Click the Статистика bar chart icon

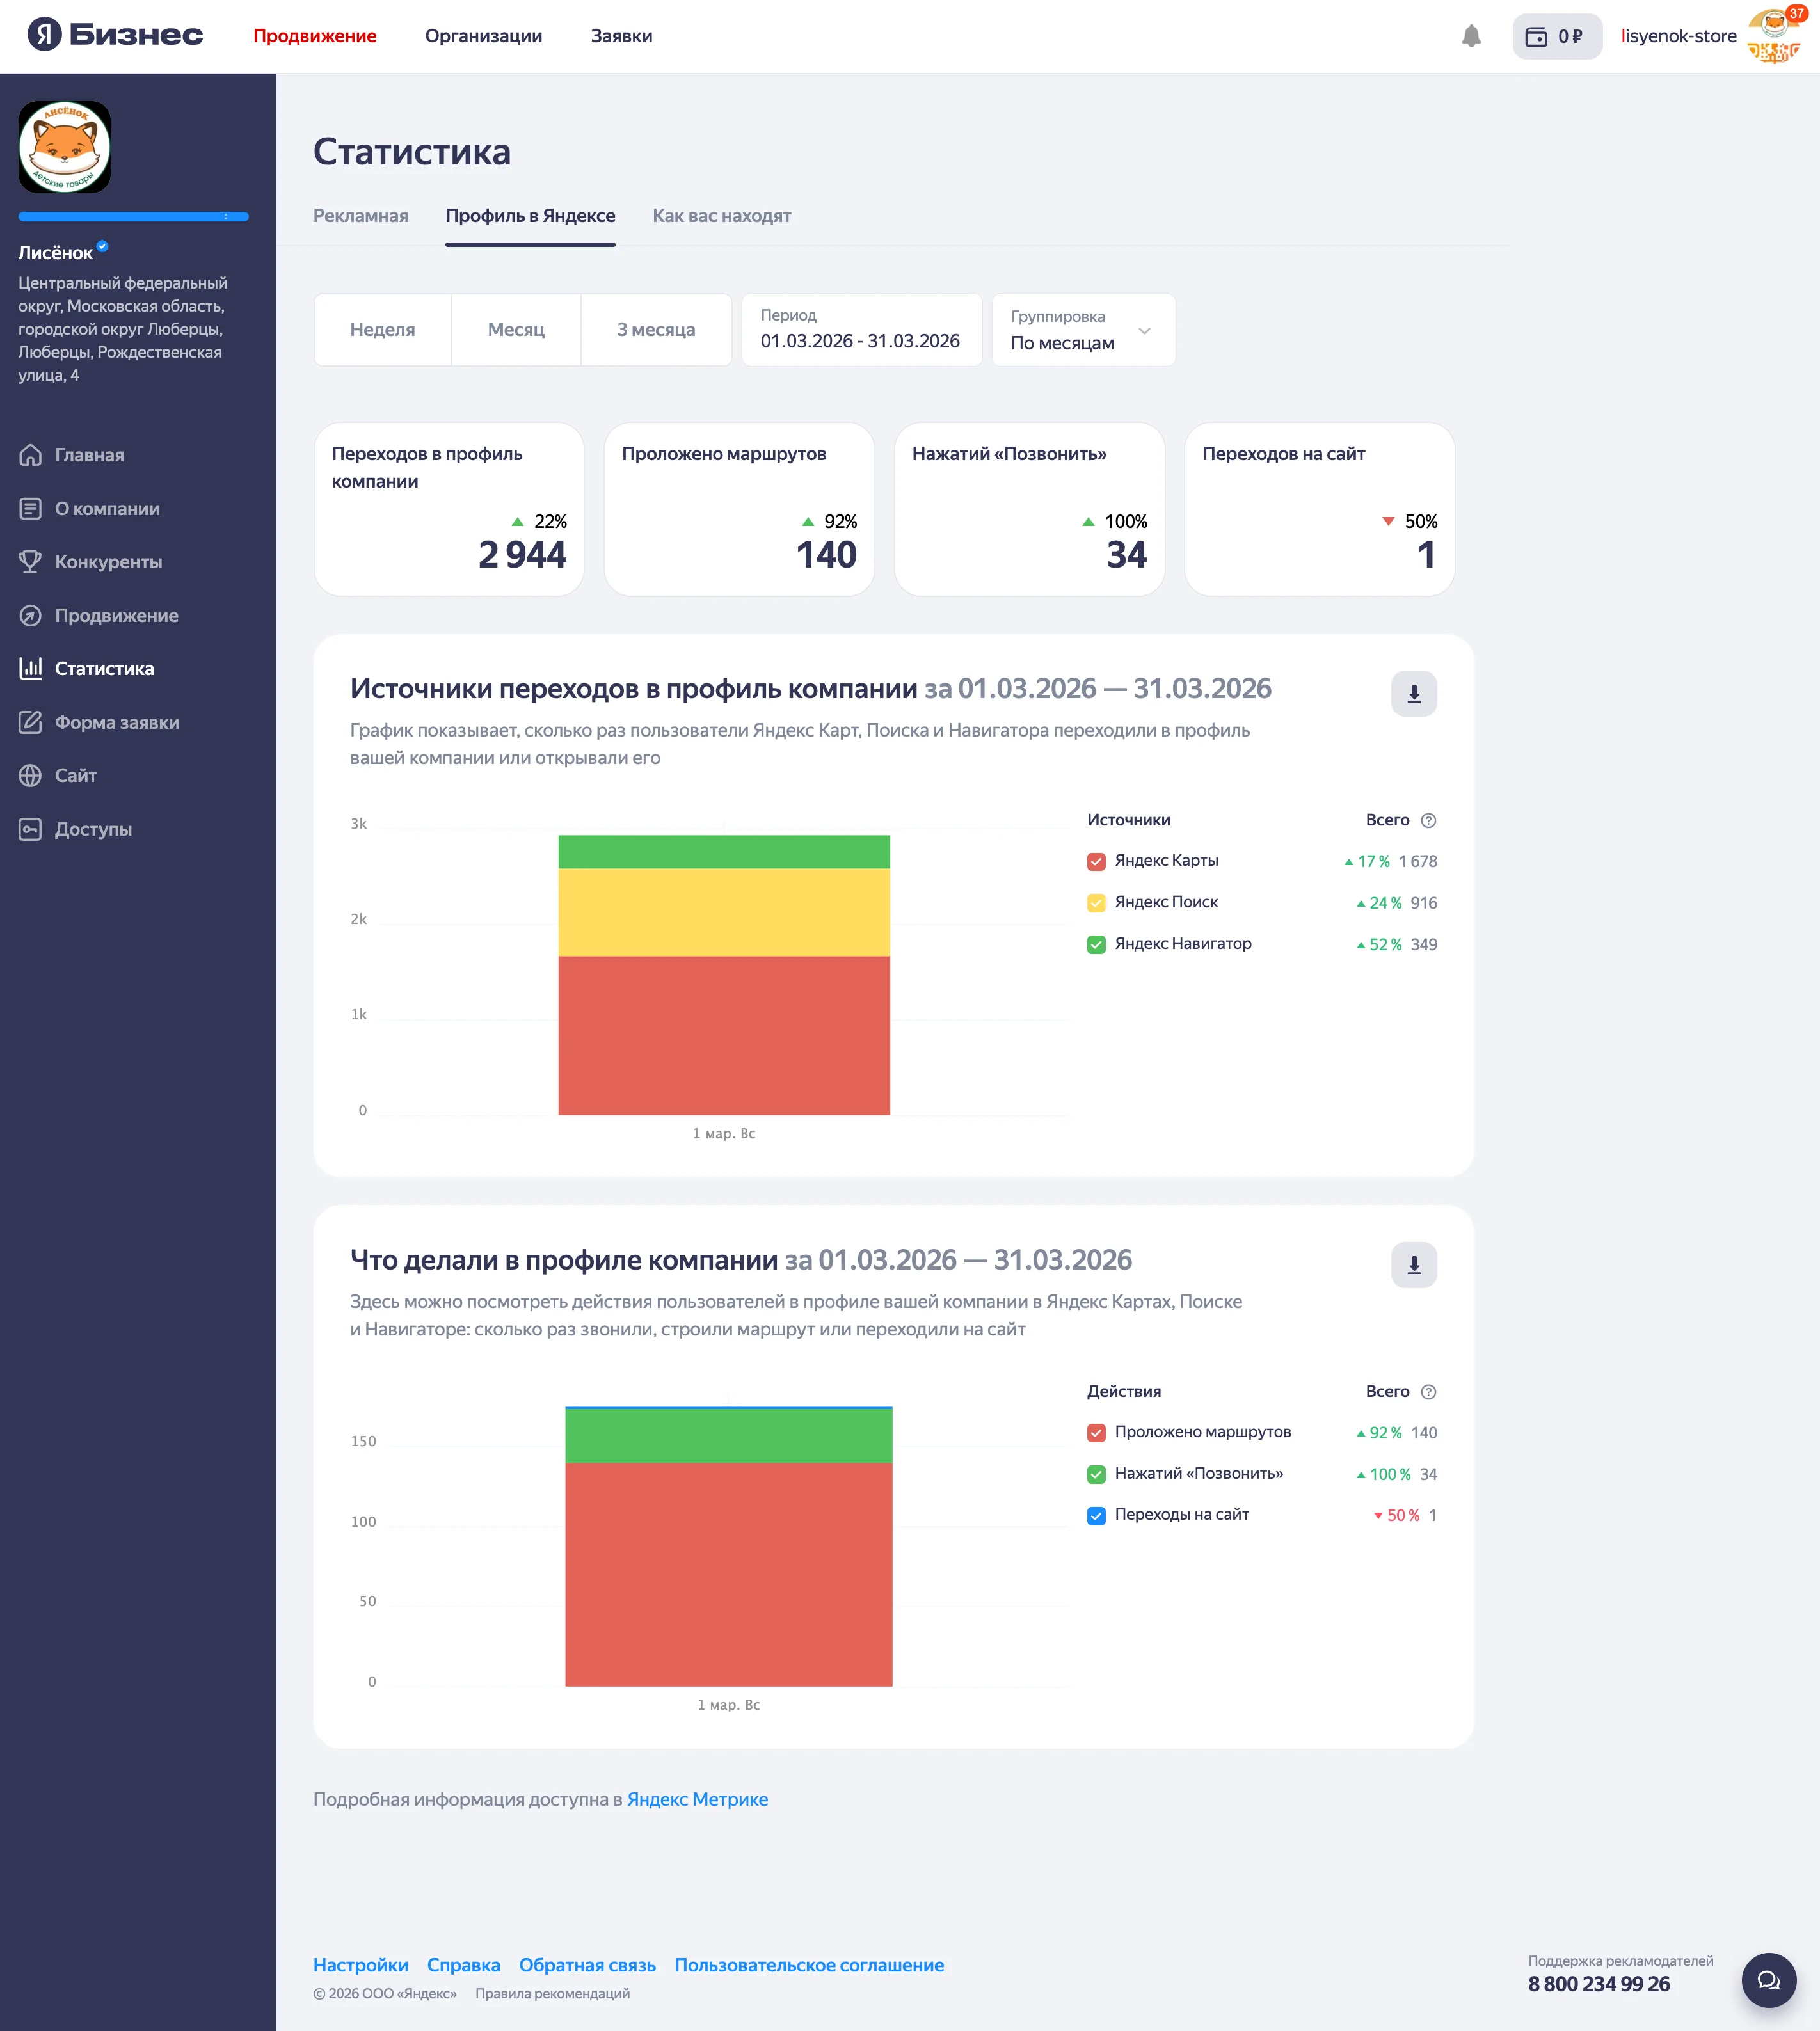pyautogui.click(x=31, y=668)
